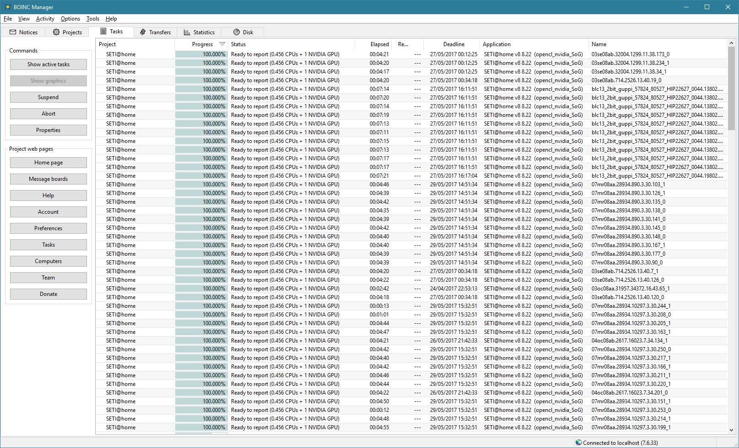Open task Properties
Viewport: 739px width, 448px height.
point(49,130)
